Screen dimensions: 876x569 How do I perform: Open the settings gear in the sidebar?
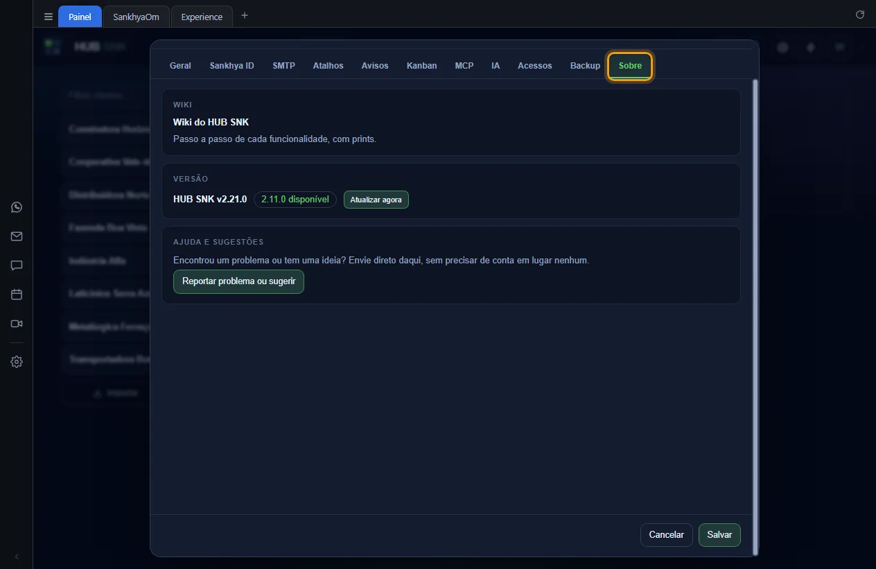[x=17, y=362]
